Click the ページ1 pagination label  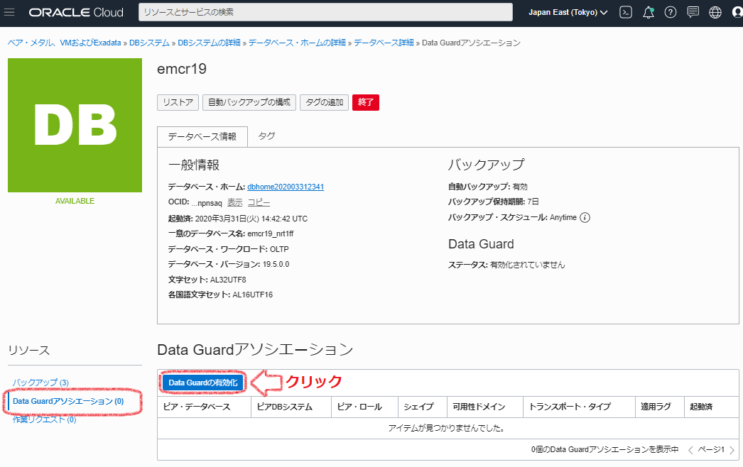tap(711, 449)
